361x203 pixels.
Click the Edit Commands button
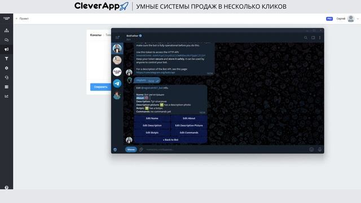[189, 133]
